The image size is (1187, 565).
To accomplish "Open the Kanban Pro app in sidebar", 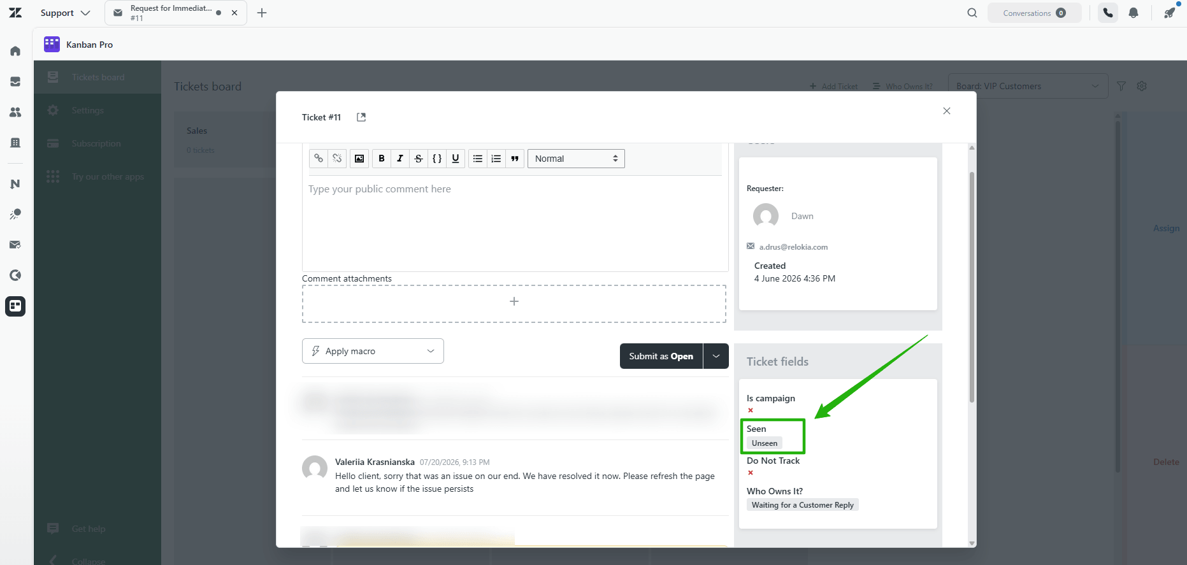I will [15, 306].
